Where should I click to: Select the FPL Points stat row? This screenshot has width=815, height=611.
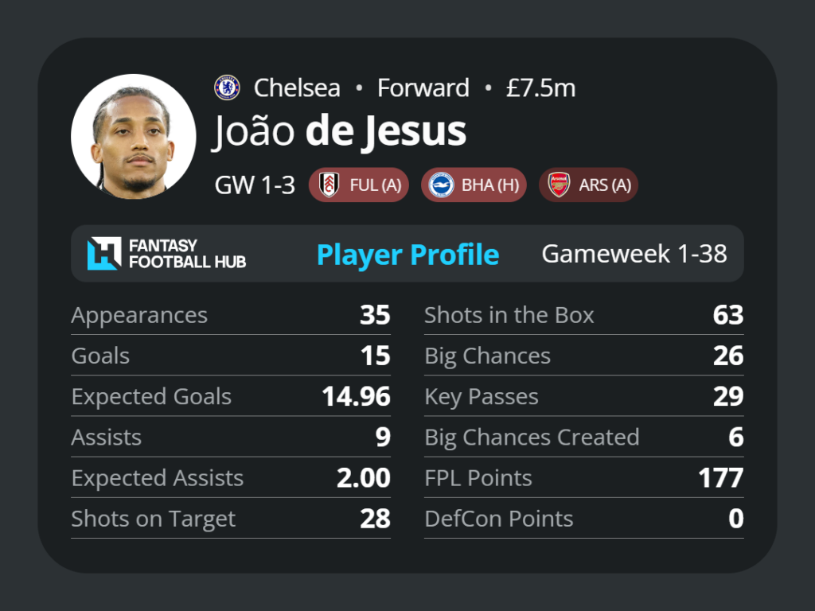(583, 478)
